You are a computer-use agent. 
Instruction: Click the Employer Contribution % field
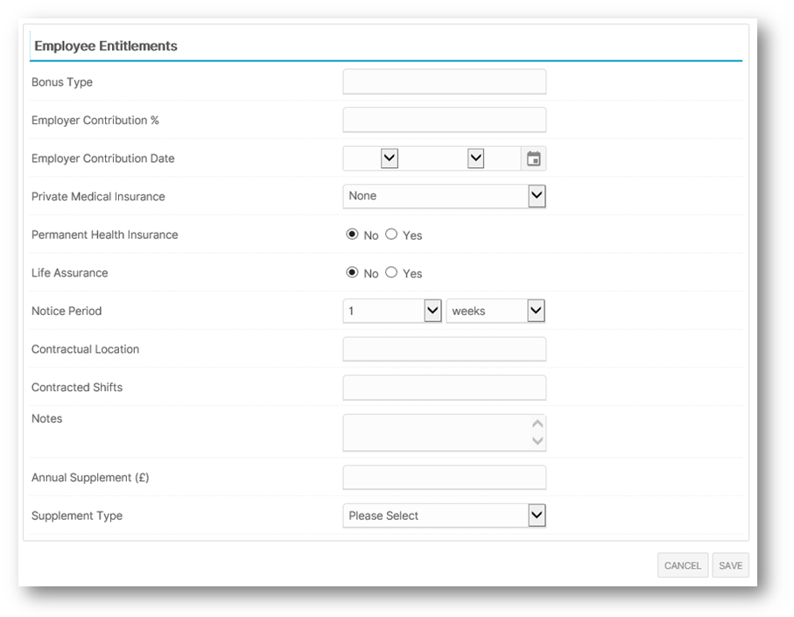point(444,120)
